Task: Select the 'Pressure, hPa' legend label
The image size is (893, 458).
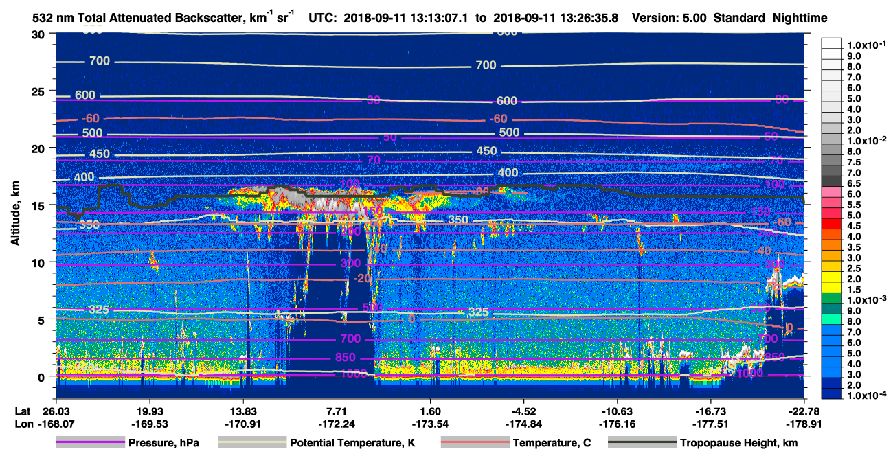Action: pyautogui.click(x=164, y=443)
